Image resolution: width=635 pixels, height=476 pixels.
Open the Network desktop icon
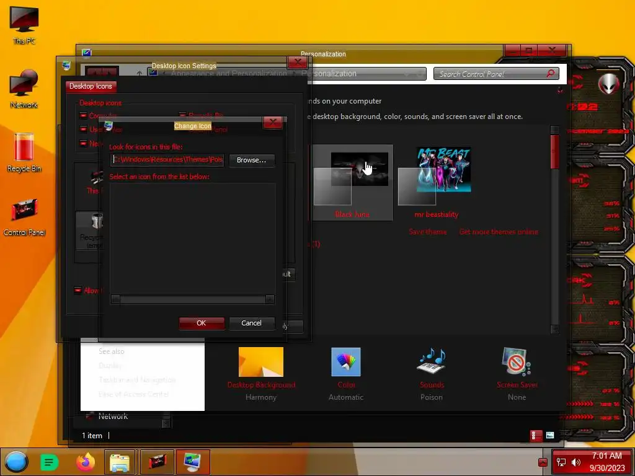(x=24, y=89)
